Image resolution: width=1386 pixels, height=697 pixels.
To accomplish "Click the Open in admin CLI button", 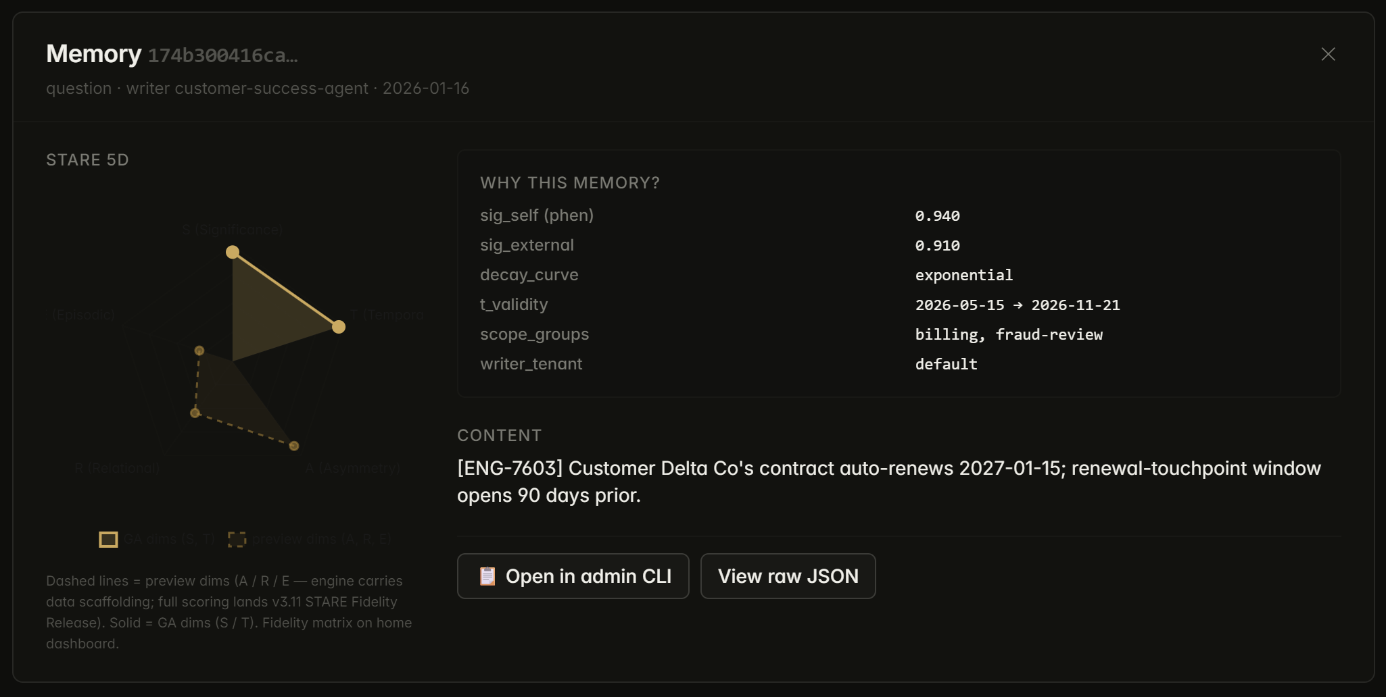I will click(573, 576).
